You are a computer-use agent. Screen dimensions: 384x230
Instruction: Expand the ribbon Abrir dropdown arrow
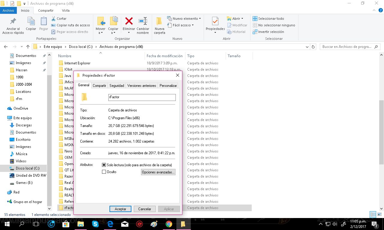242,19
